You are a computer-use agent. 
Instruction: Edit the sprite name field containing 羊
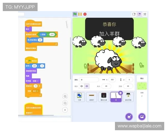[x=89, y=80]
